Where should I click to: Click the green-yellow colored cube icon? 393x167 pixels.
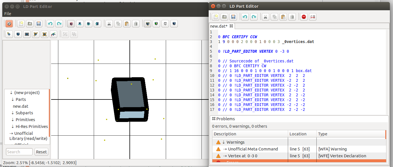pyautogui.click(x=156, y=24)
